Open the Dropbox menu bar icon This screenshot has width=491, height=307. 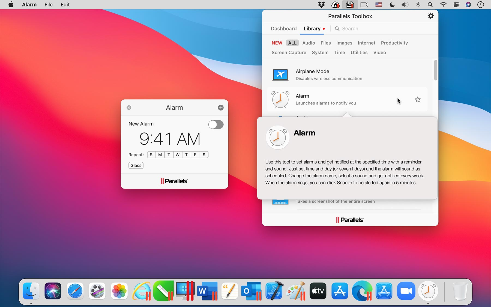pos(321,4)
